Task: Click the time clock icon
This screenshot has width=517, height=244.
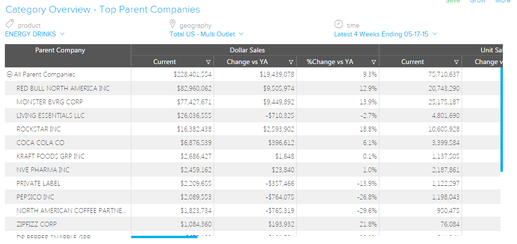Action: tap(339, 24)
